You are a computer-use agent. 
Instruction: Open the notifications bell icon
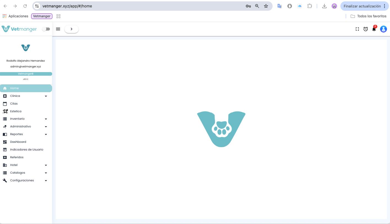374,29
